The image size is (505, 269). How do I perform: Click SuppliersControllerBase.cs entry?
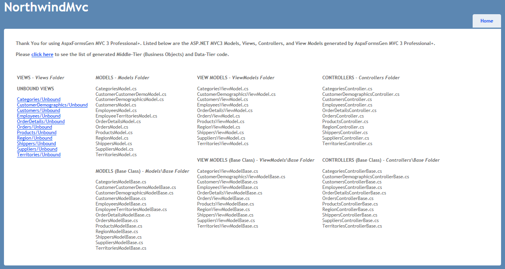tap(350, 220)
